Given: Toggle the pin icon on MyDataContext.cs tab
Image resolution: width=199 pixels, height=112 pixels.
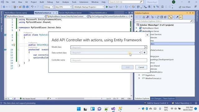Looking at the screenshot, I should tap(53, 13).
